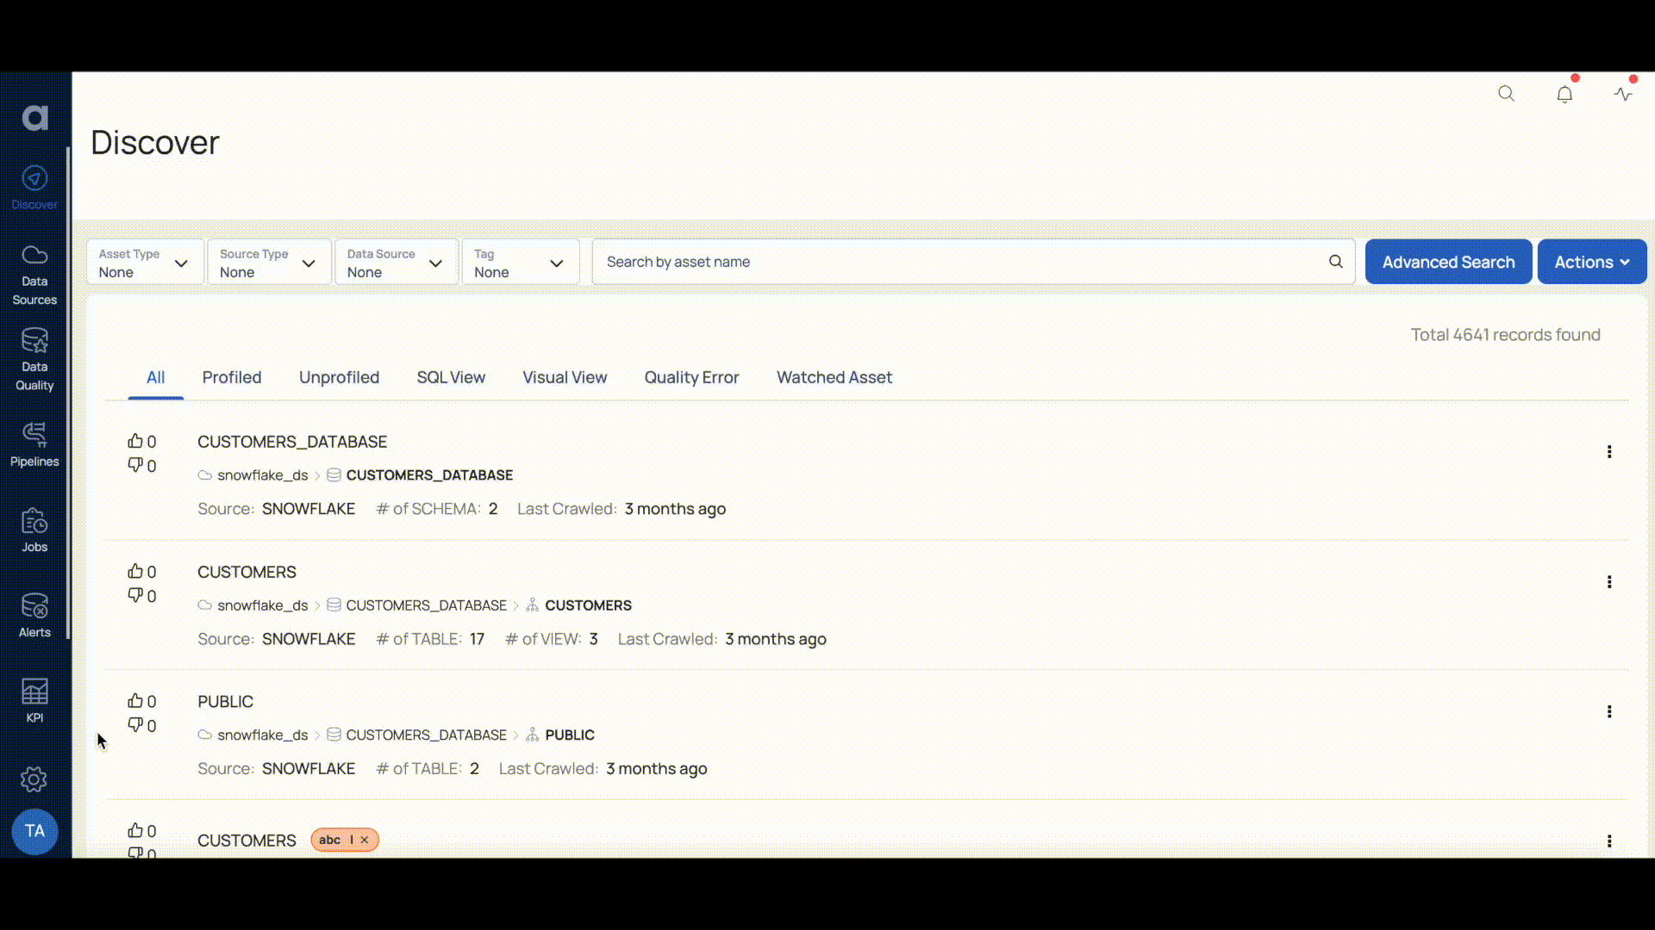Open the Discover page in sidebar
1655x930 pixels.
click(34, 188)
